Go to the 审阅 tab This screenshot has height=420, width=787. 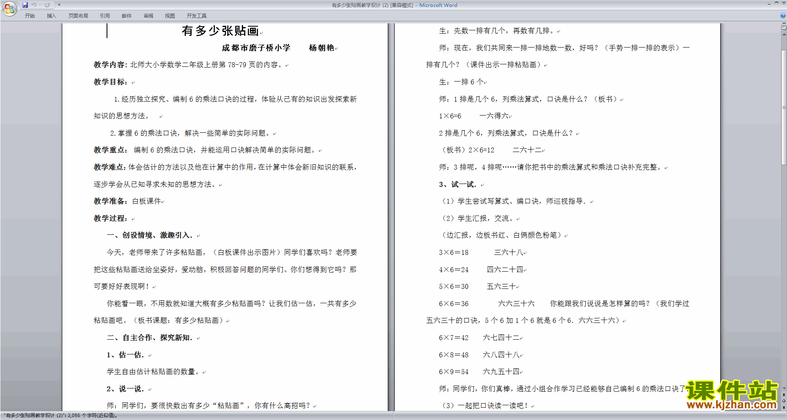(148, 16)
